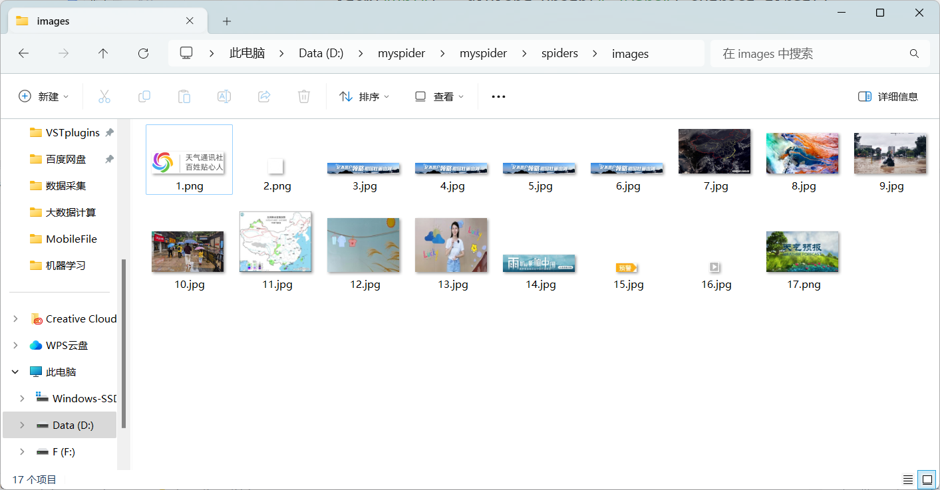Select the 3.jpg banner image
The width and height of the screenshot is (940, 490).
364,168
